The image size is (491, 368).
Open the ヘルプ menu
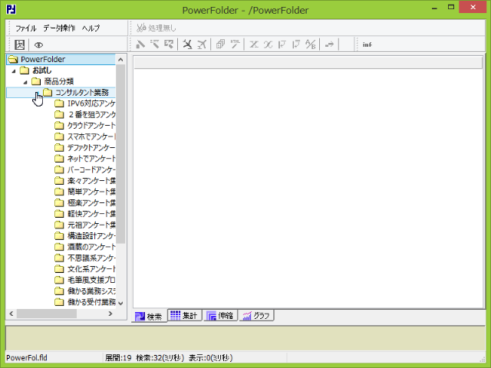coord(91,28)
